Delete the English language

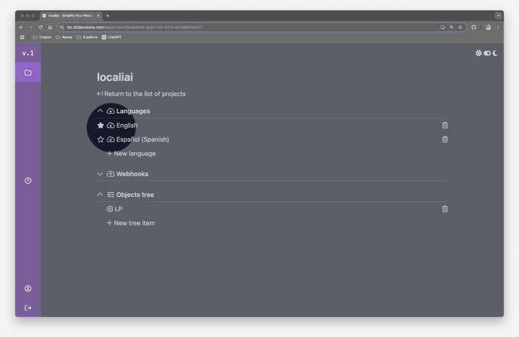point(445,125)
